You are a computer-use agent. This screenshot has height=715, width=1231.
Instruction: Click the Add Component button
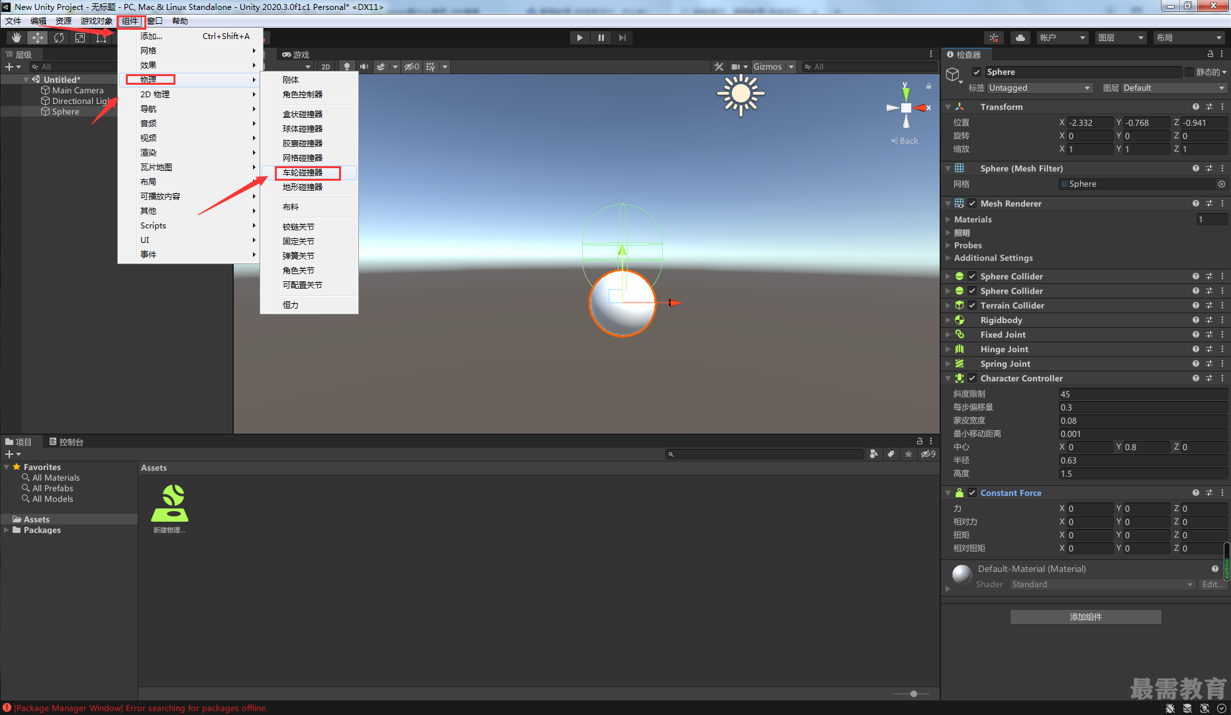(x=1086, y=617)
